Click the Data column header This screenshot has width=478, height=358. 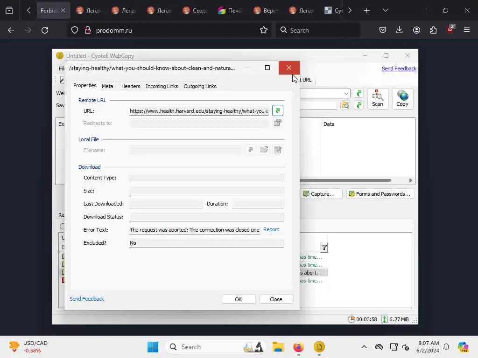[x=329, y=124]
